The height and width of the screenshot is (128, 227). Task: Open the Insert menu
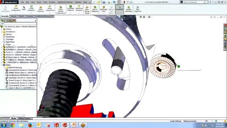tap(39, 2)
